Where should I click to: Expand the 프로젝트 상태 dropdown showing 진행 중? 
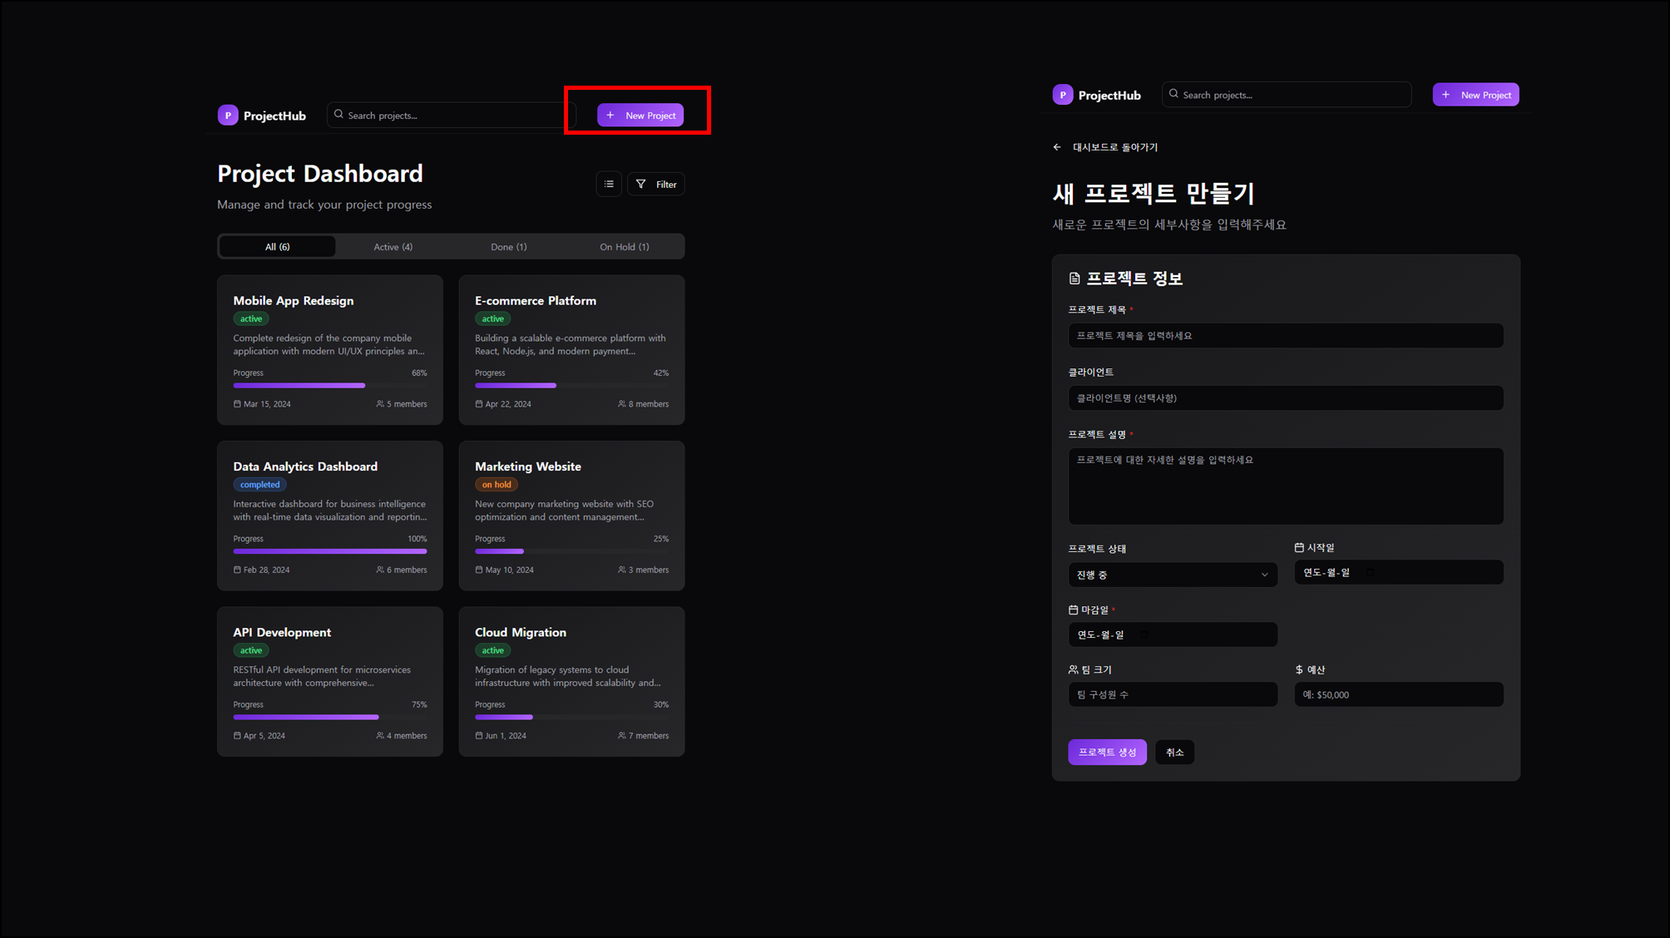click(x=1172, y=575)
